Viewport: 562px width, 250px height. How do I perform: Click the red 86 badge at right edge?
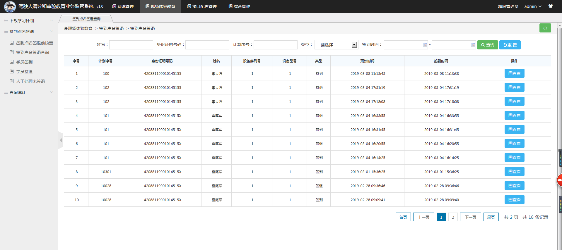559,180
